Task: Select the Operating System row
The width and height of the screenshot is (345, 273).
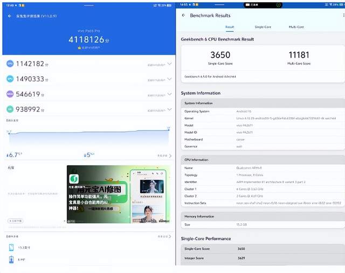Action: (x=263, y=111)
